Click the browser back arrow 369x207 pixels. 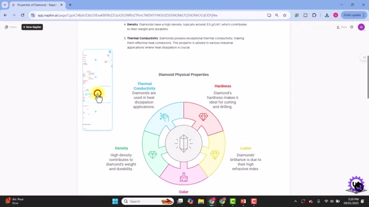[5, 15]
